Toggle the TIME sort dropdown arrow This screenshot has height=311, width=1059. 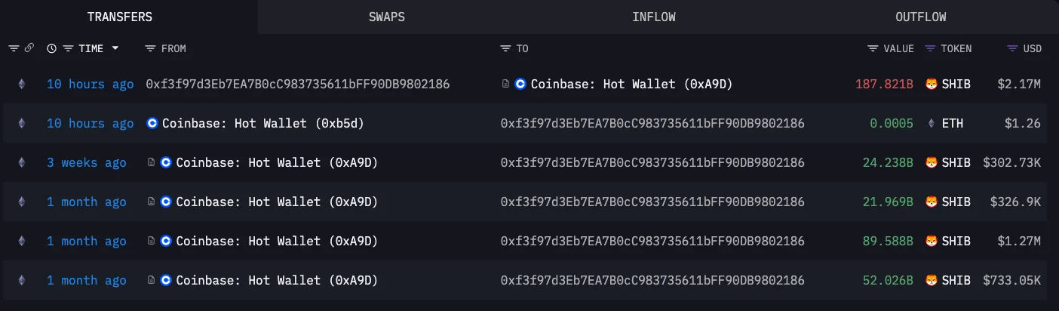click(x=115, y=48)
